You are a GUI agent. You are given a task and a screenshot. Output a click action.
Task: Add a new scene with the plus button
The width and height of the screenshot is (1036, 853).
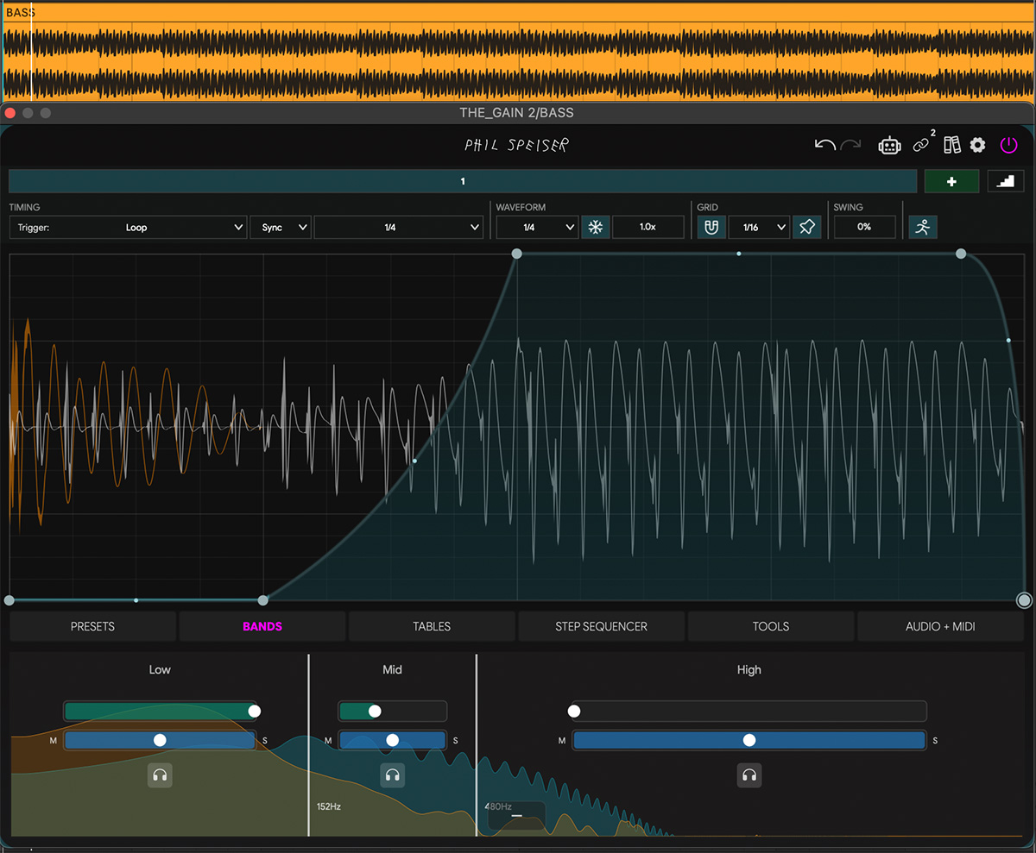(951, 181)
